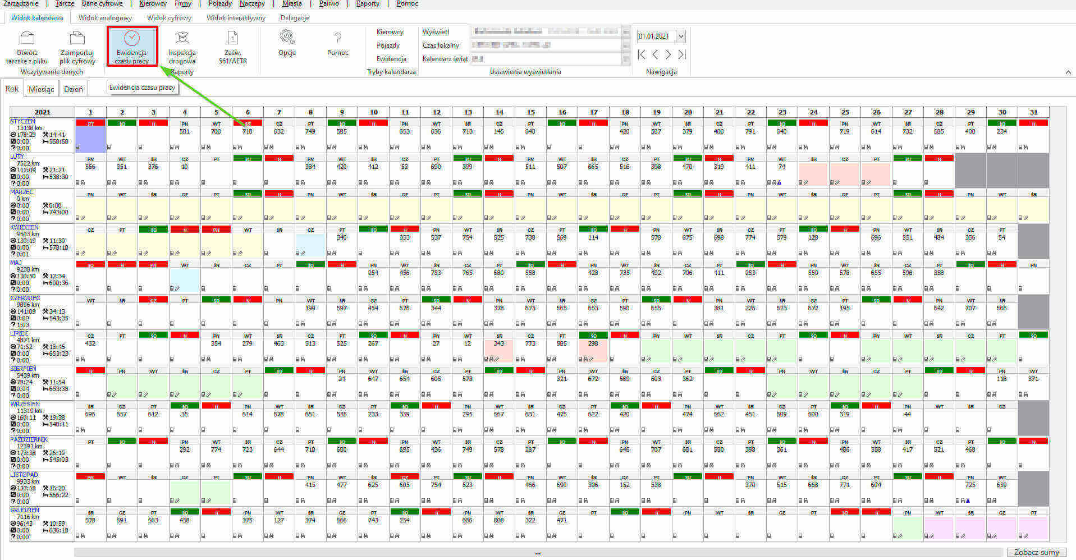The height and width of the screenshot is (560, 1076).
Task: Switch calendar mode to Pojazdy
Action: tap(388, 45)
